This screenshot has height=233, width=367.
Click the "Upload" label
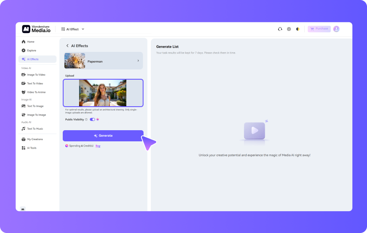click(70, 75)
